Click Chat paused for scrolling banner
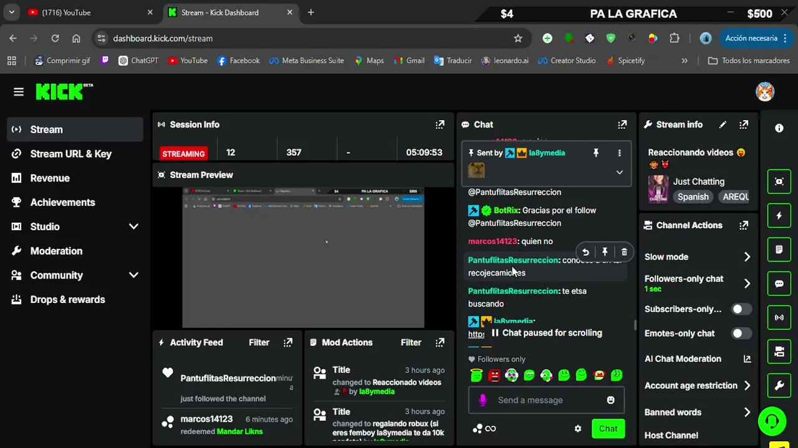This screenshot has width=798, height=448. (547, 333)
